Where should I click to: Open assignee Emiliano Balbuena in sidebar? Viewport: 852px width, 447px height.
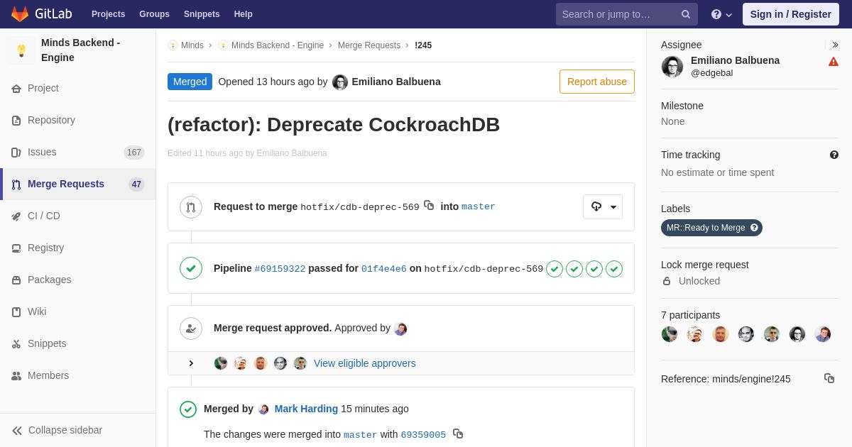point(735,60)
